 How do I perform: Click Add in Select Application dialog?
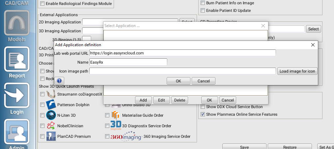pyautogui.click(x=143, y=100)
